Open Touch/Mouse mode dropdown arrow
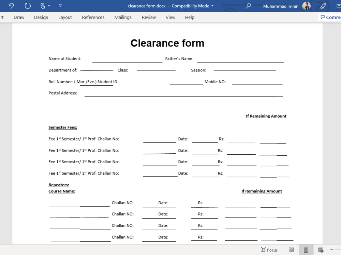This screenshot has width=341, height=255. point(49,6)
